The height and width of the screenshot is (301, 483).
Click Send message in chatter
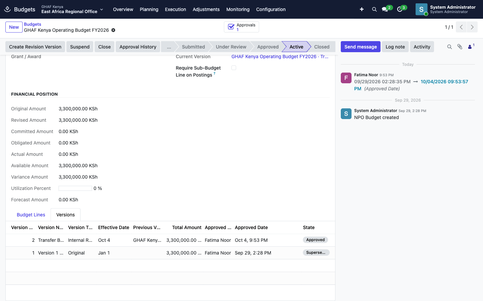361,47
